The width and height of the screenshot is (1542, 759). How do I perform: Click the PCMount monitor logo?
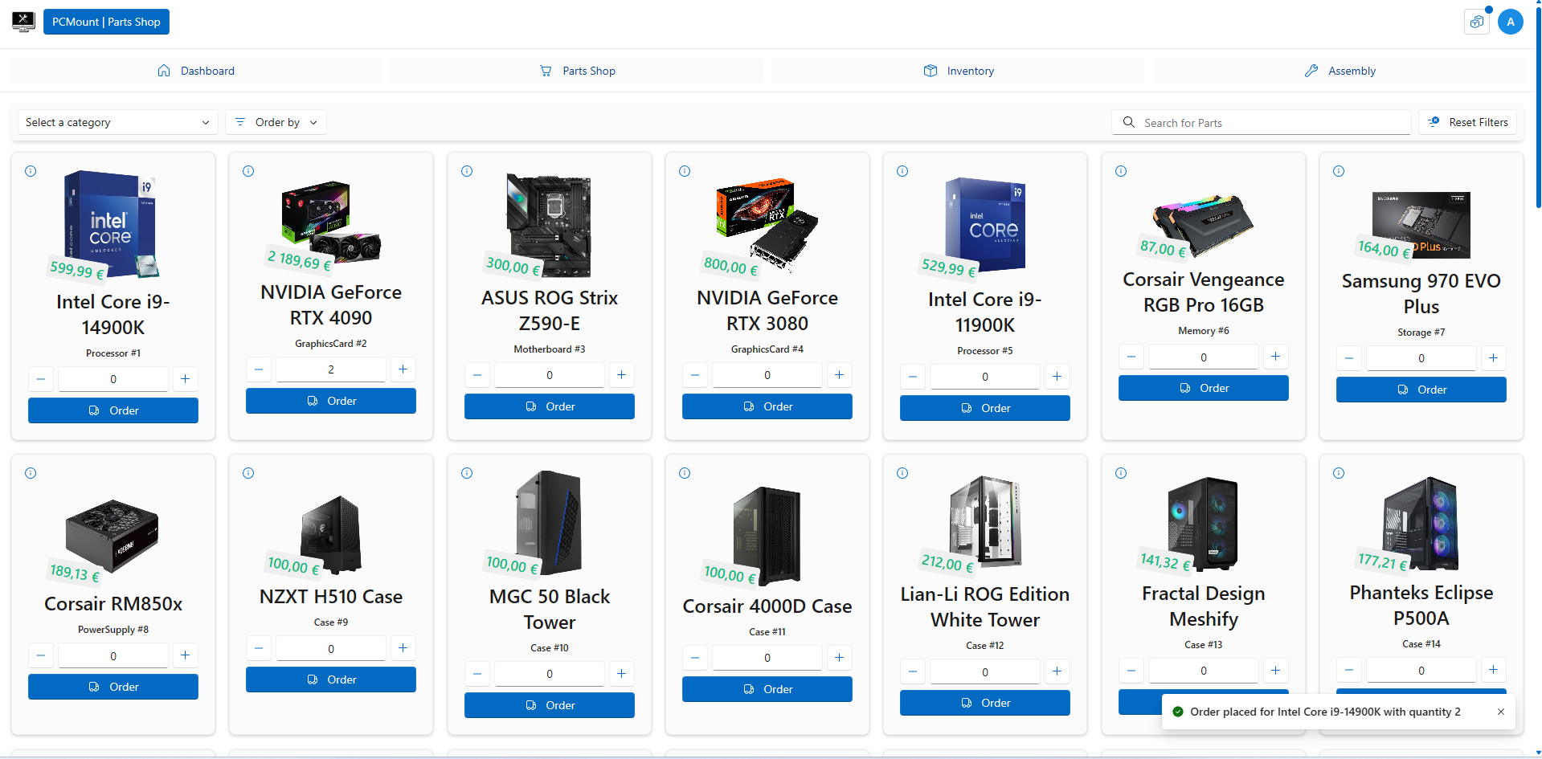(23, 22)
